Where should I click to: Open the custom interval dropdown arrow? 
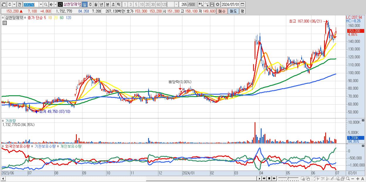(x=176, y=4)
